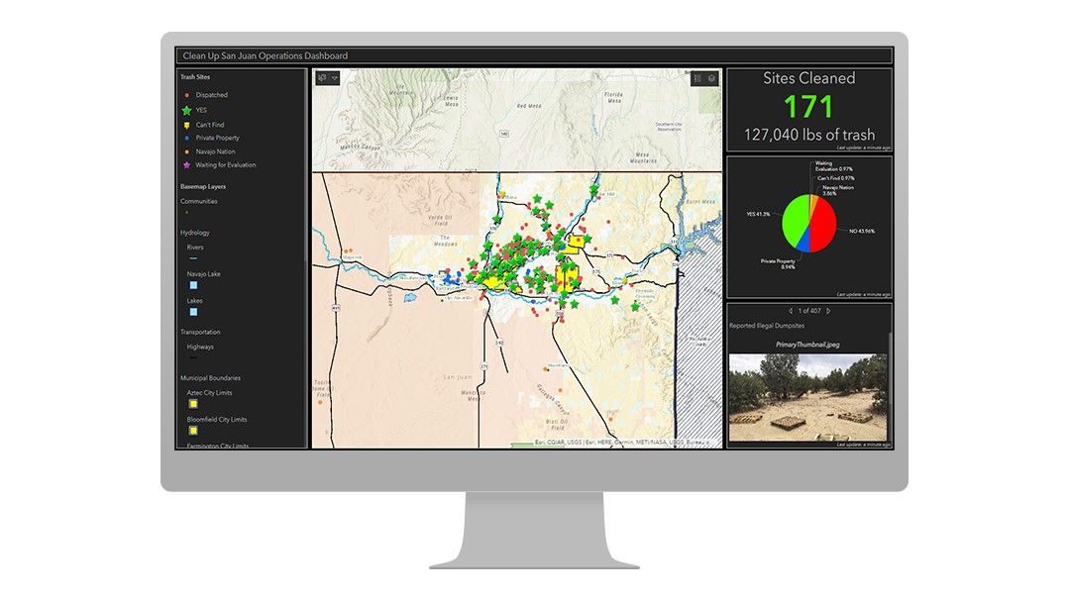Screen dimensions: 1070x601
Task: Click the Navajo Nation 3.86% pie label
Action: [838, 190]
